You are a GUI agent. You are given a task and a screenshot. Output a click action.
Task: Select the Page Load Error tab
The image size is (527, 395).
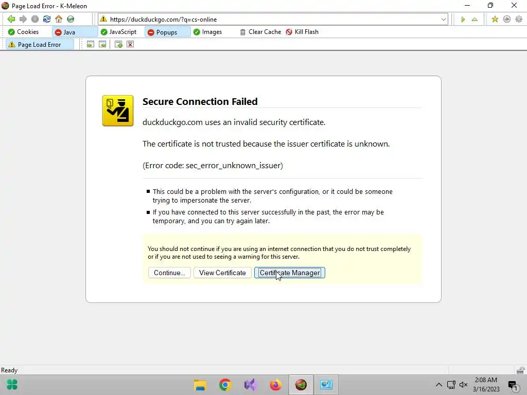(40, 44)
